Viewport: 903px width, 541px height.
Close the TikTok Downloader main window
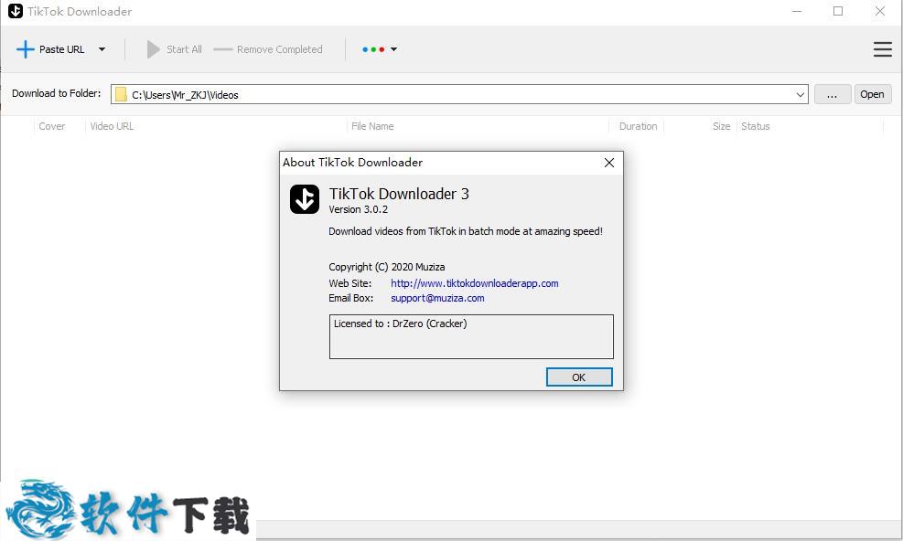click(x=880, y=11)
